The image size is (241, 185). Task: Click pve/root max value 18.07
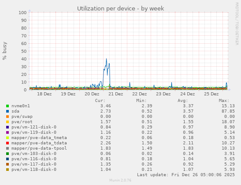[228, 122]
